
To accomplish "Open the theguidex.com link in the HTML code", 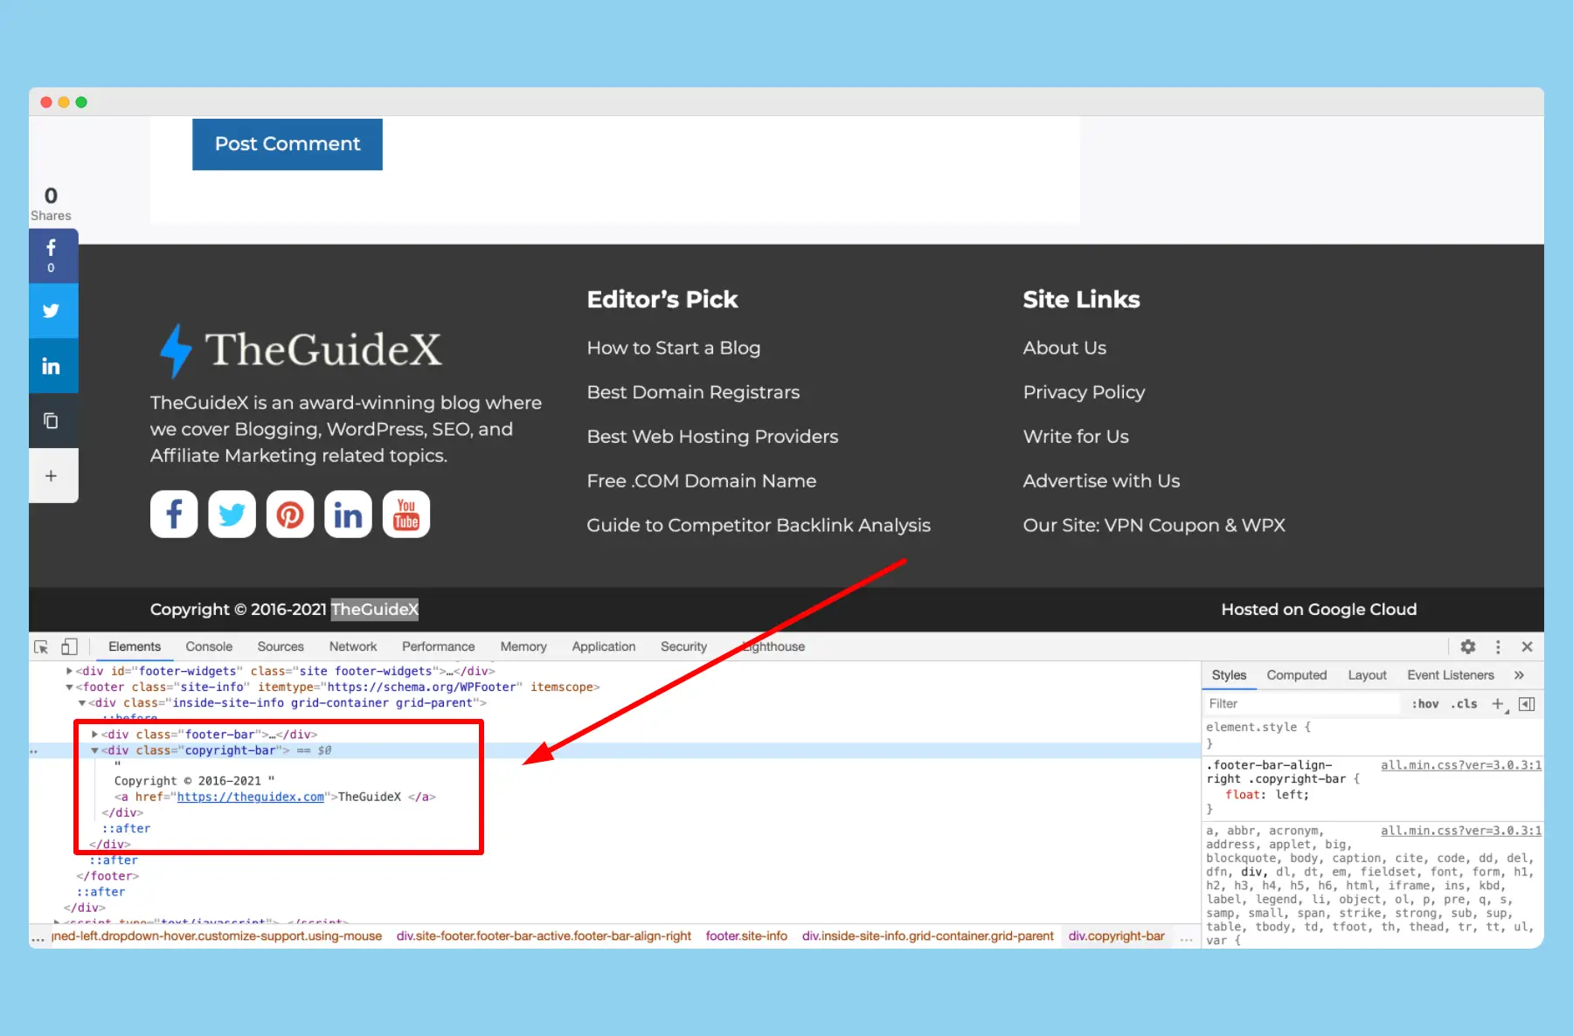I will click(x=251, y=796).
